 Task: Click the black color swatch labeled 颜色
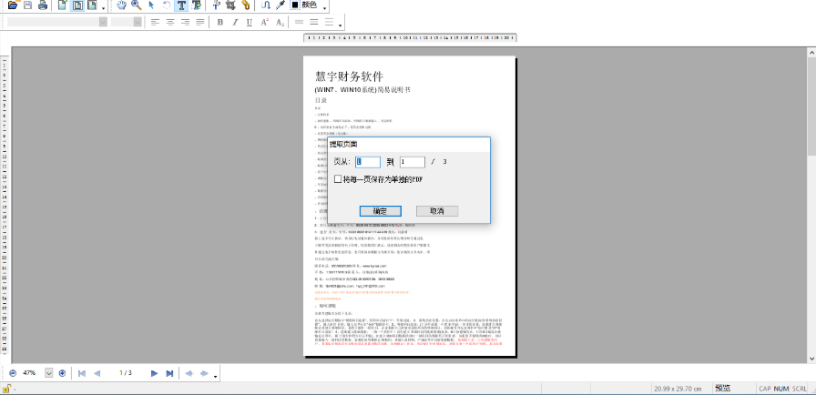tap(304, 5)
